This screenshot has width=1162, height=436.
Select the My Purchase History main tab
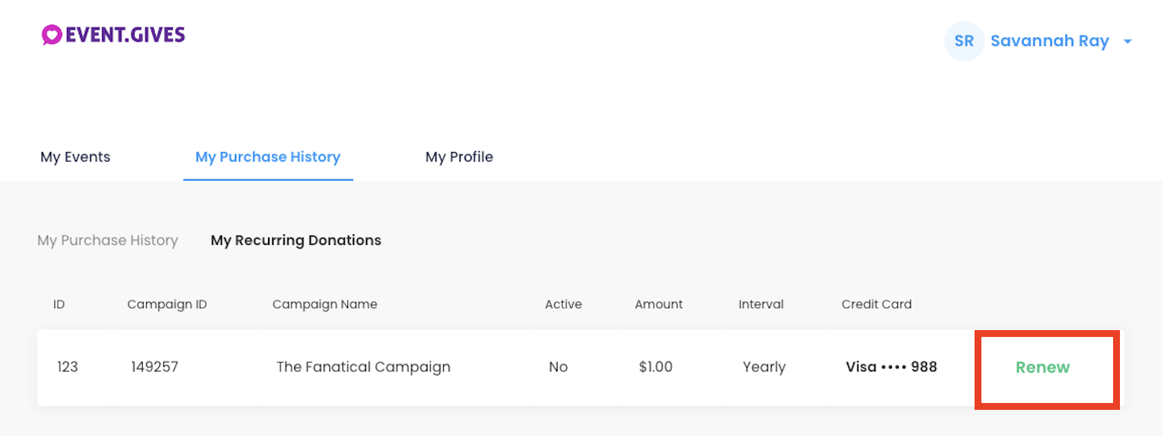pyautogui.click(x=268, y=157)
